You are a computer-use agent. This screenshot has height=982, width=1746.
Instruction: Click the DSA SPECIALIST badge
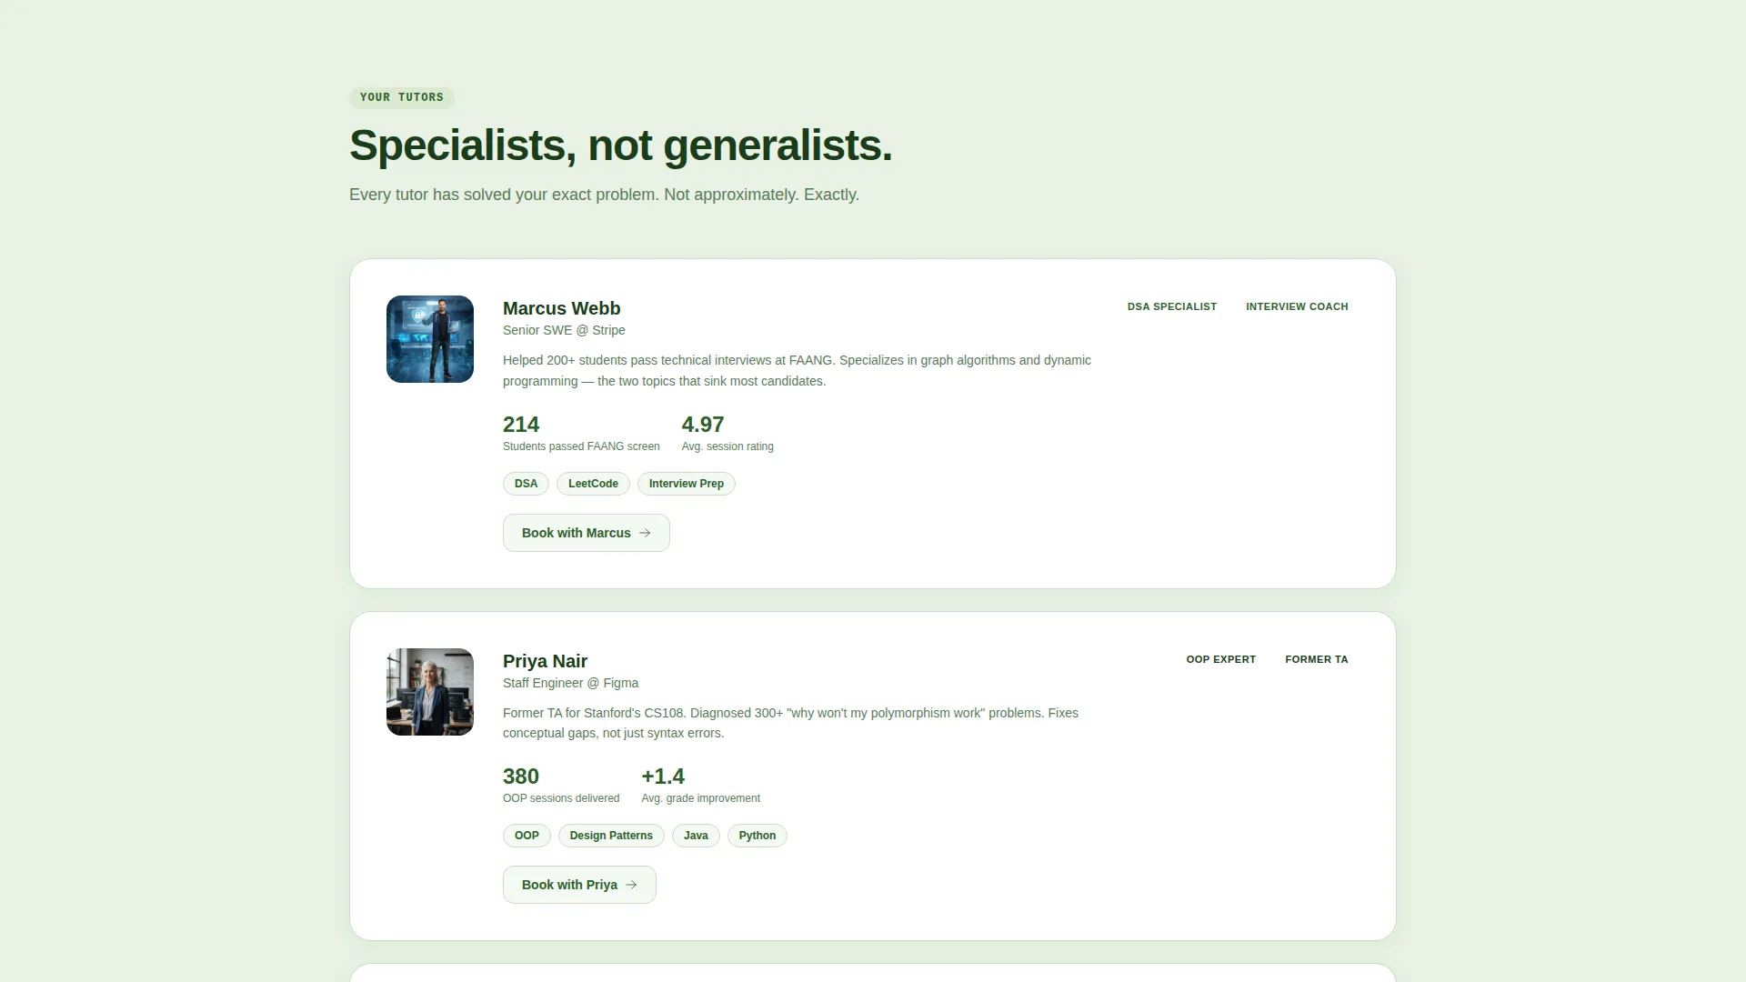[x=1172, y=306]
